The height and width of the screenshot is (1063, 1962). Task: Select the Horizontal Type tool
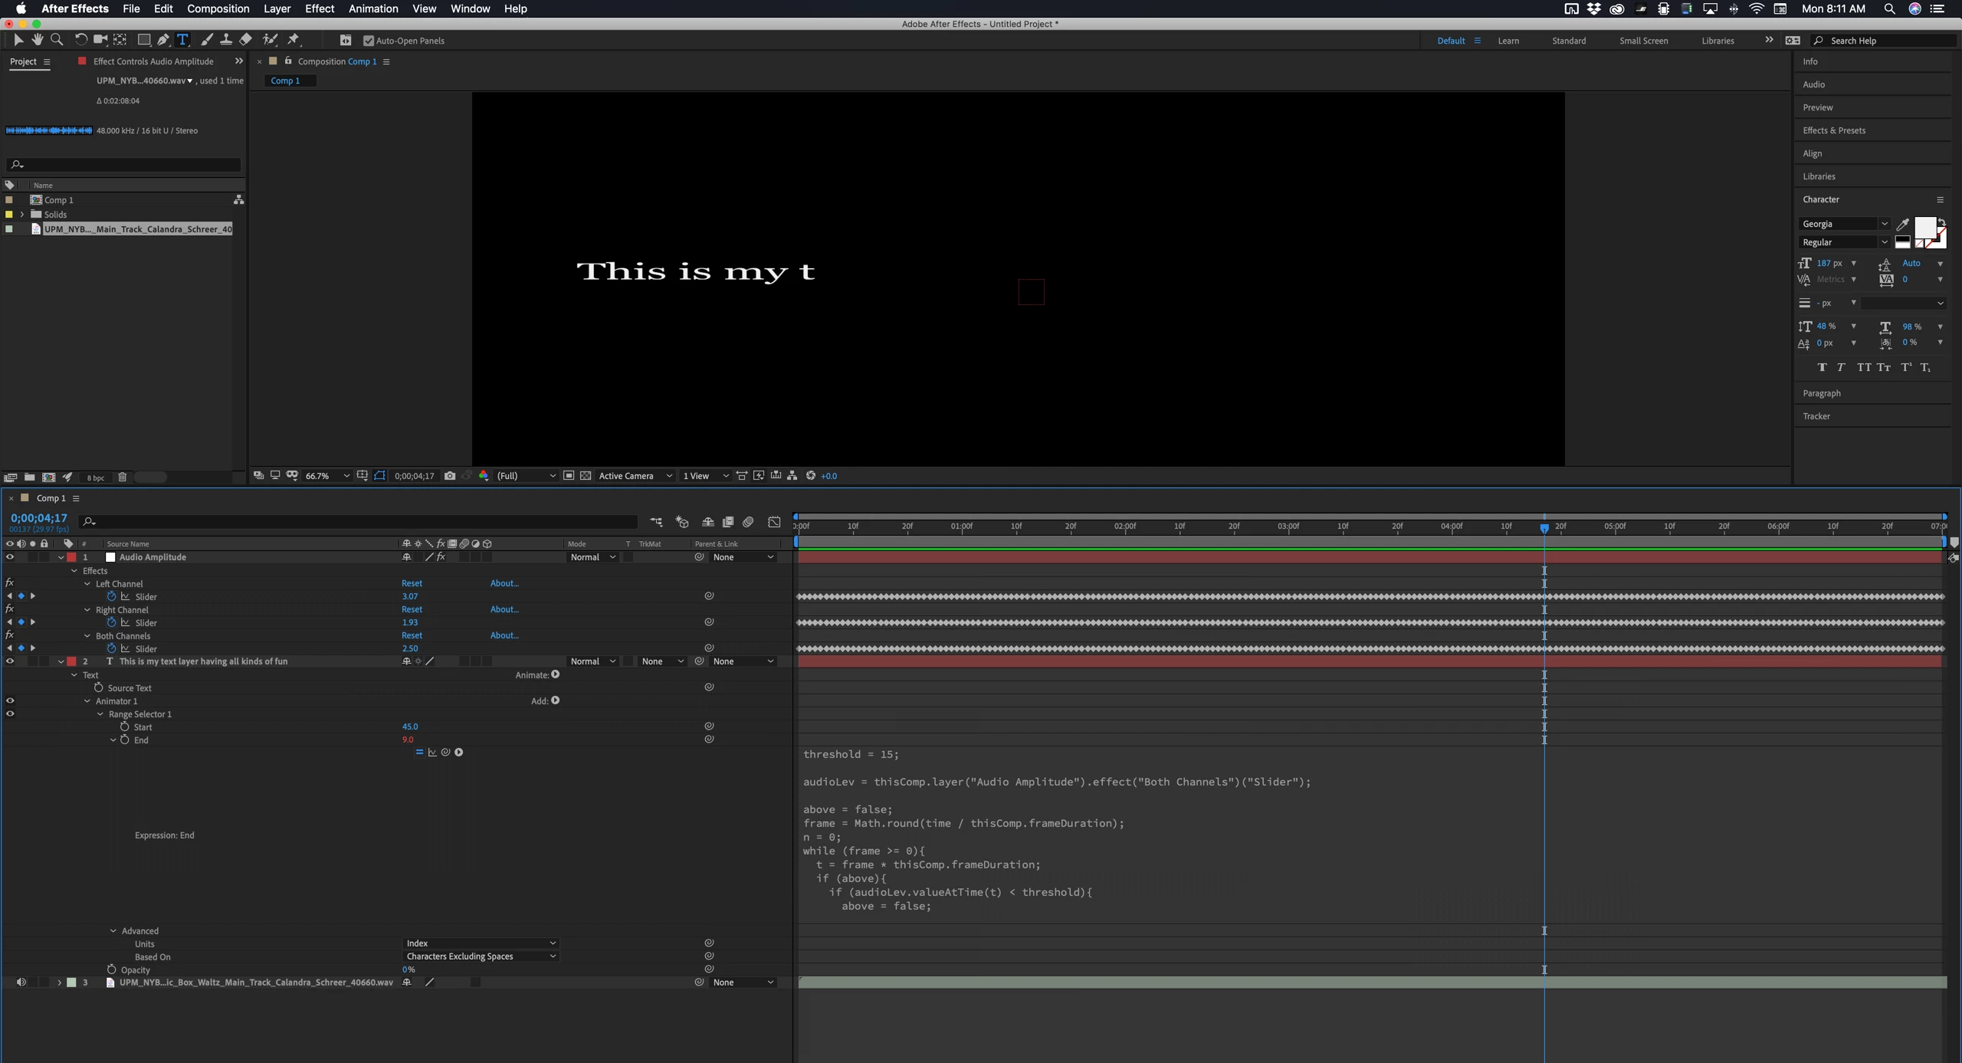[182, 40]
